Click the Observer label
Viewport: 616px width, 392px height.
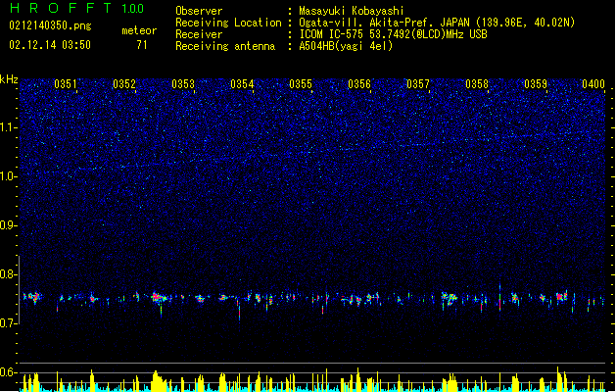tap(199, 11)
